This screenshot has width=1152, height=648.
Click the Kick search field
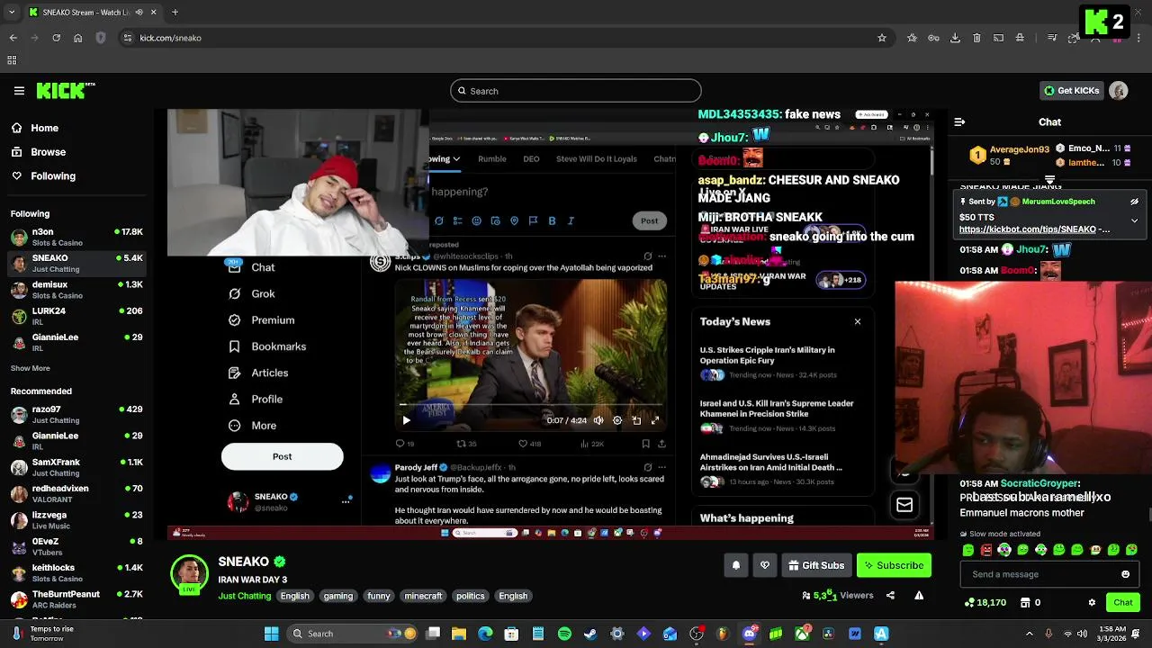point(576,91)
